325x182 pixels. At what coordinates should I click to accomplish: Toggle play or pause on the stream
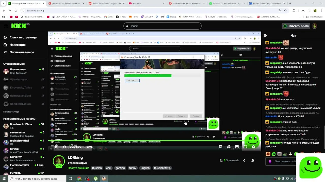click(x=56, y=147)
